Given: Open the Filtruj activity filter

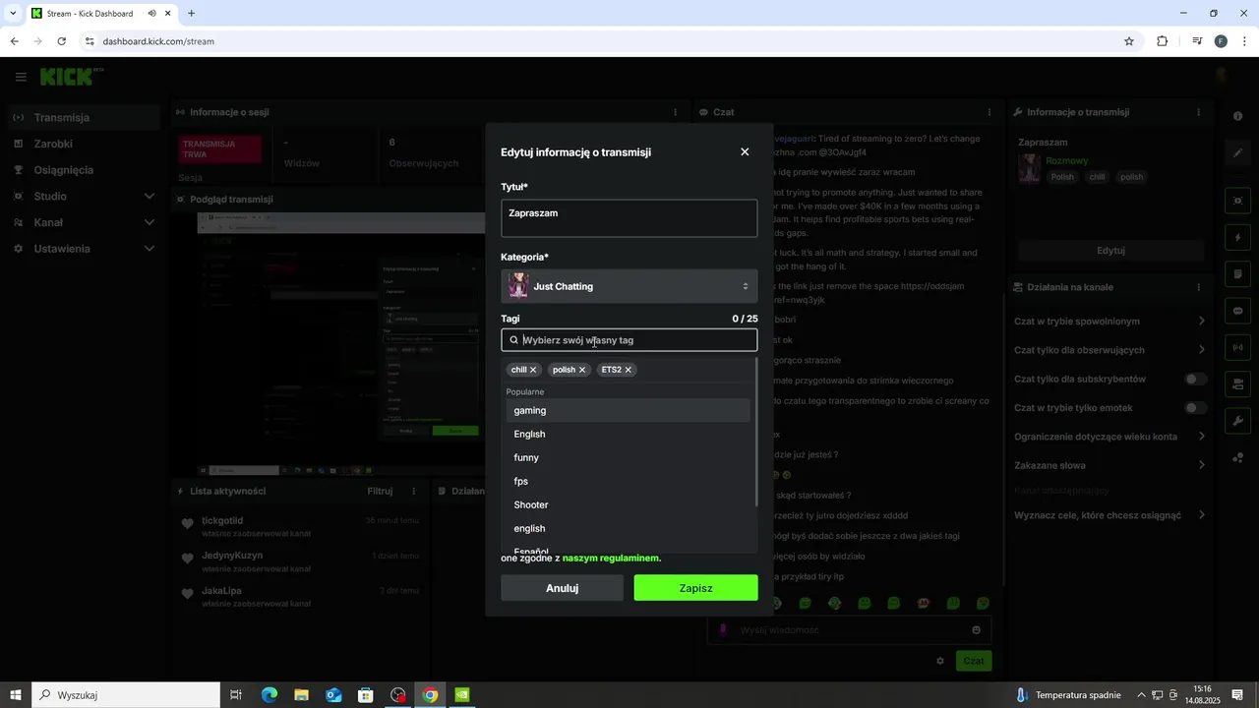Looking at the screenshot, I should [380, 491].
